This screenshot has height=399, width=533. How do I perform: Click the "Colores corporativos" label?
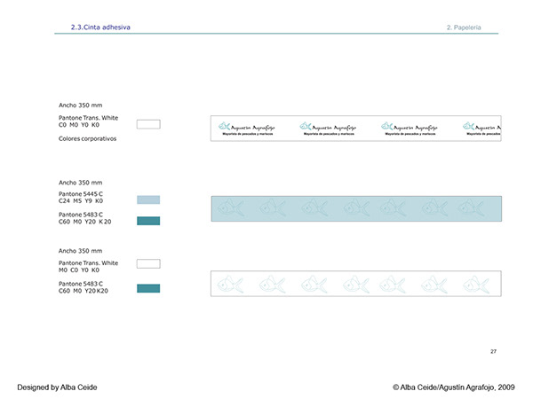click(87, 139)
